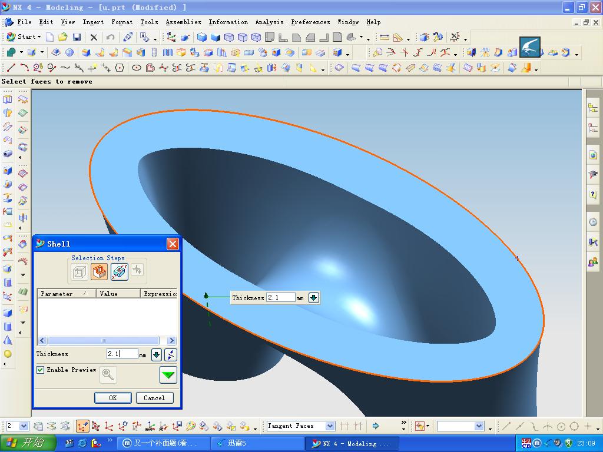Viewport: 603px width, 452px height.
Task: Select the Polygon curve tool
Action: point(120,68)
